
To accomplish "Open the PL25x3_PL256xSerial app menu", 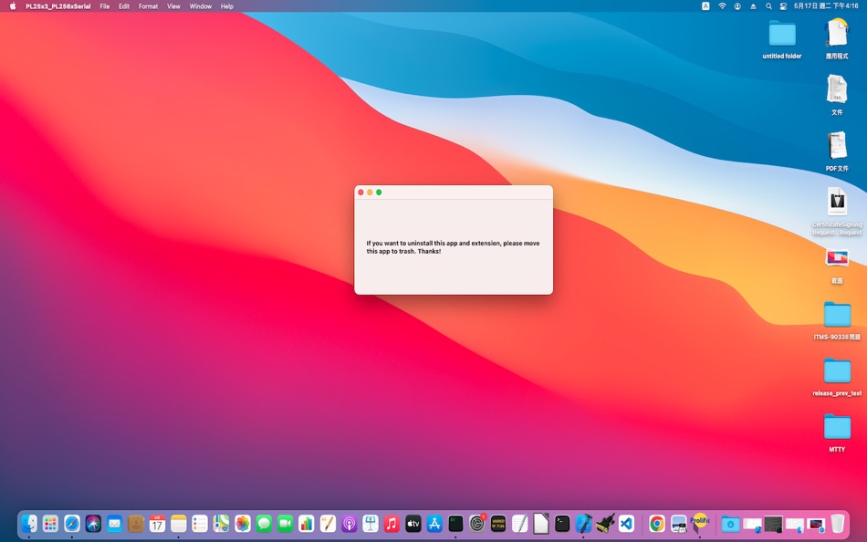I will point(58,6).
